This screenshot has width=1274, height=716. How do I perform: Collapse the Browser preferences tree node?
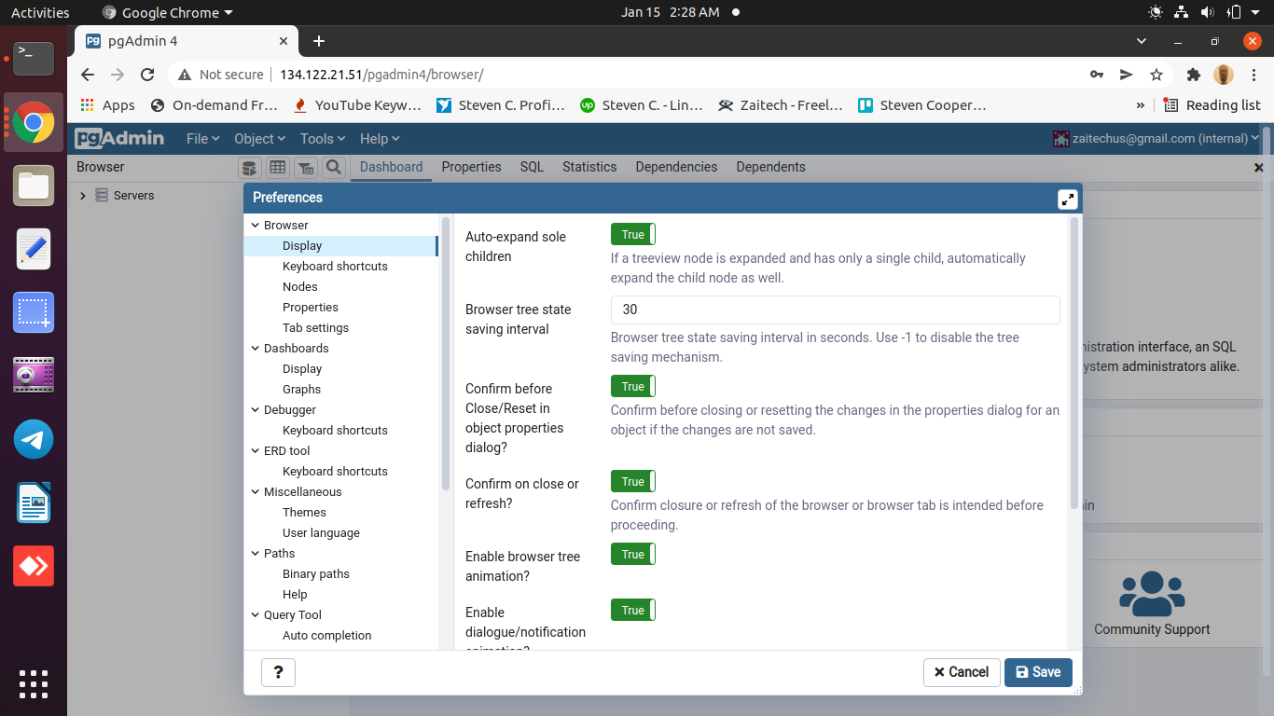tap(255, 226)
